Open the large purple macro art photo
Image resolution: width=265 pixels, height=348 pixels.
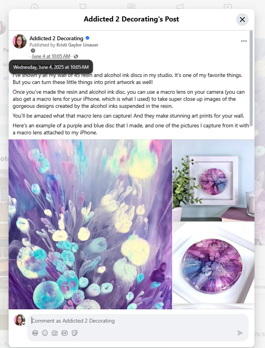point(90,224)
